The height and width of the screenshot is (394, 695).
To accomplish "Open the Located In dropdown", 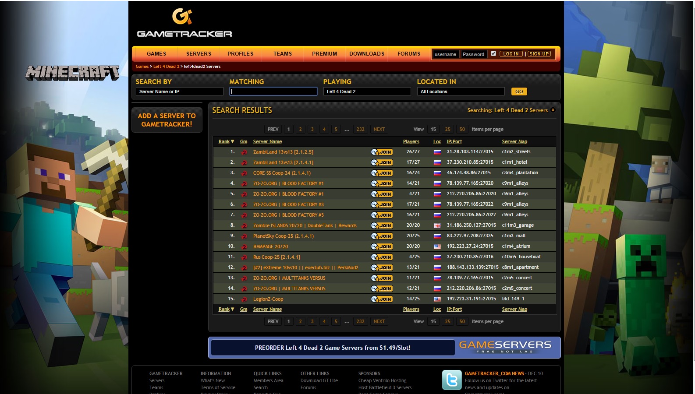I will click(x=461, y=91).
